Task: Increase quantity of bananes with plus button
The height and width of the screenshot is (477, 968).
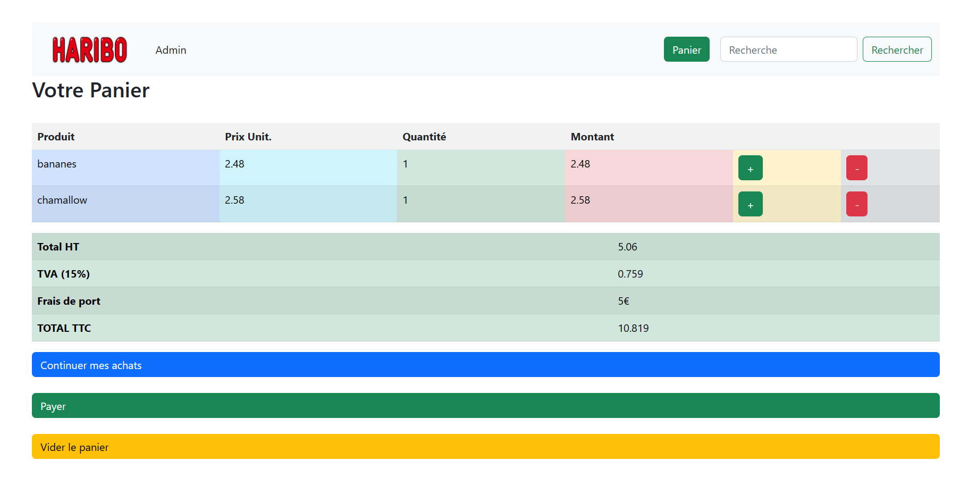Action: [x=750, y=168]
